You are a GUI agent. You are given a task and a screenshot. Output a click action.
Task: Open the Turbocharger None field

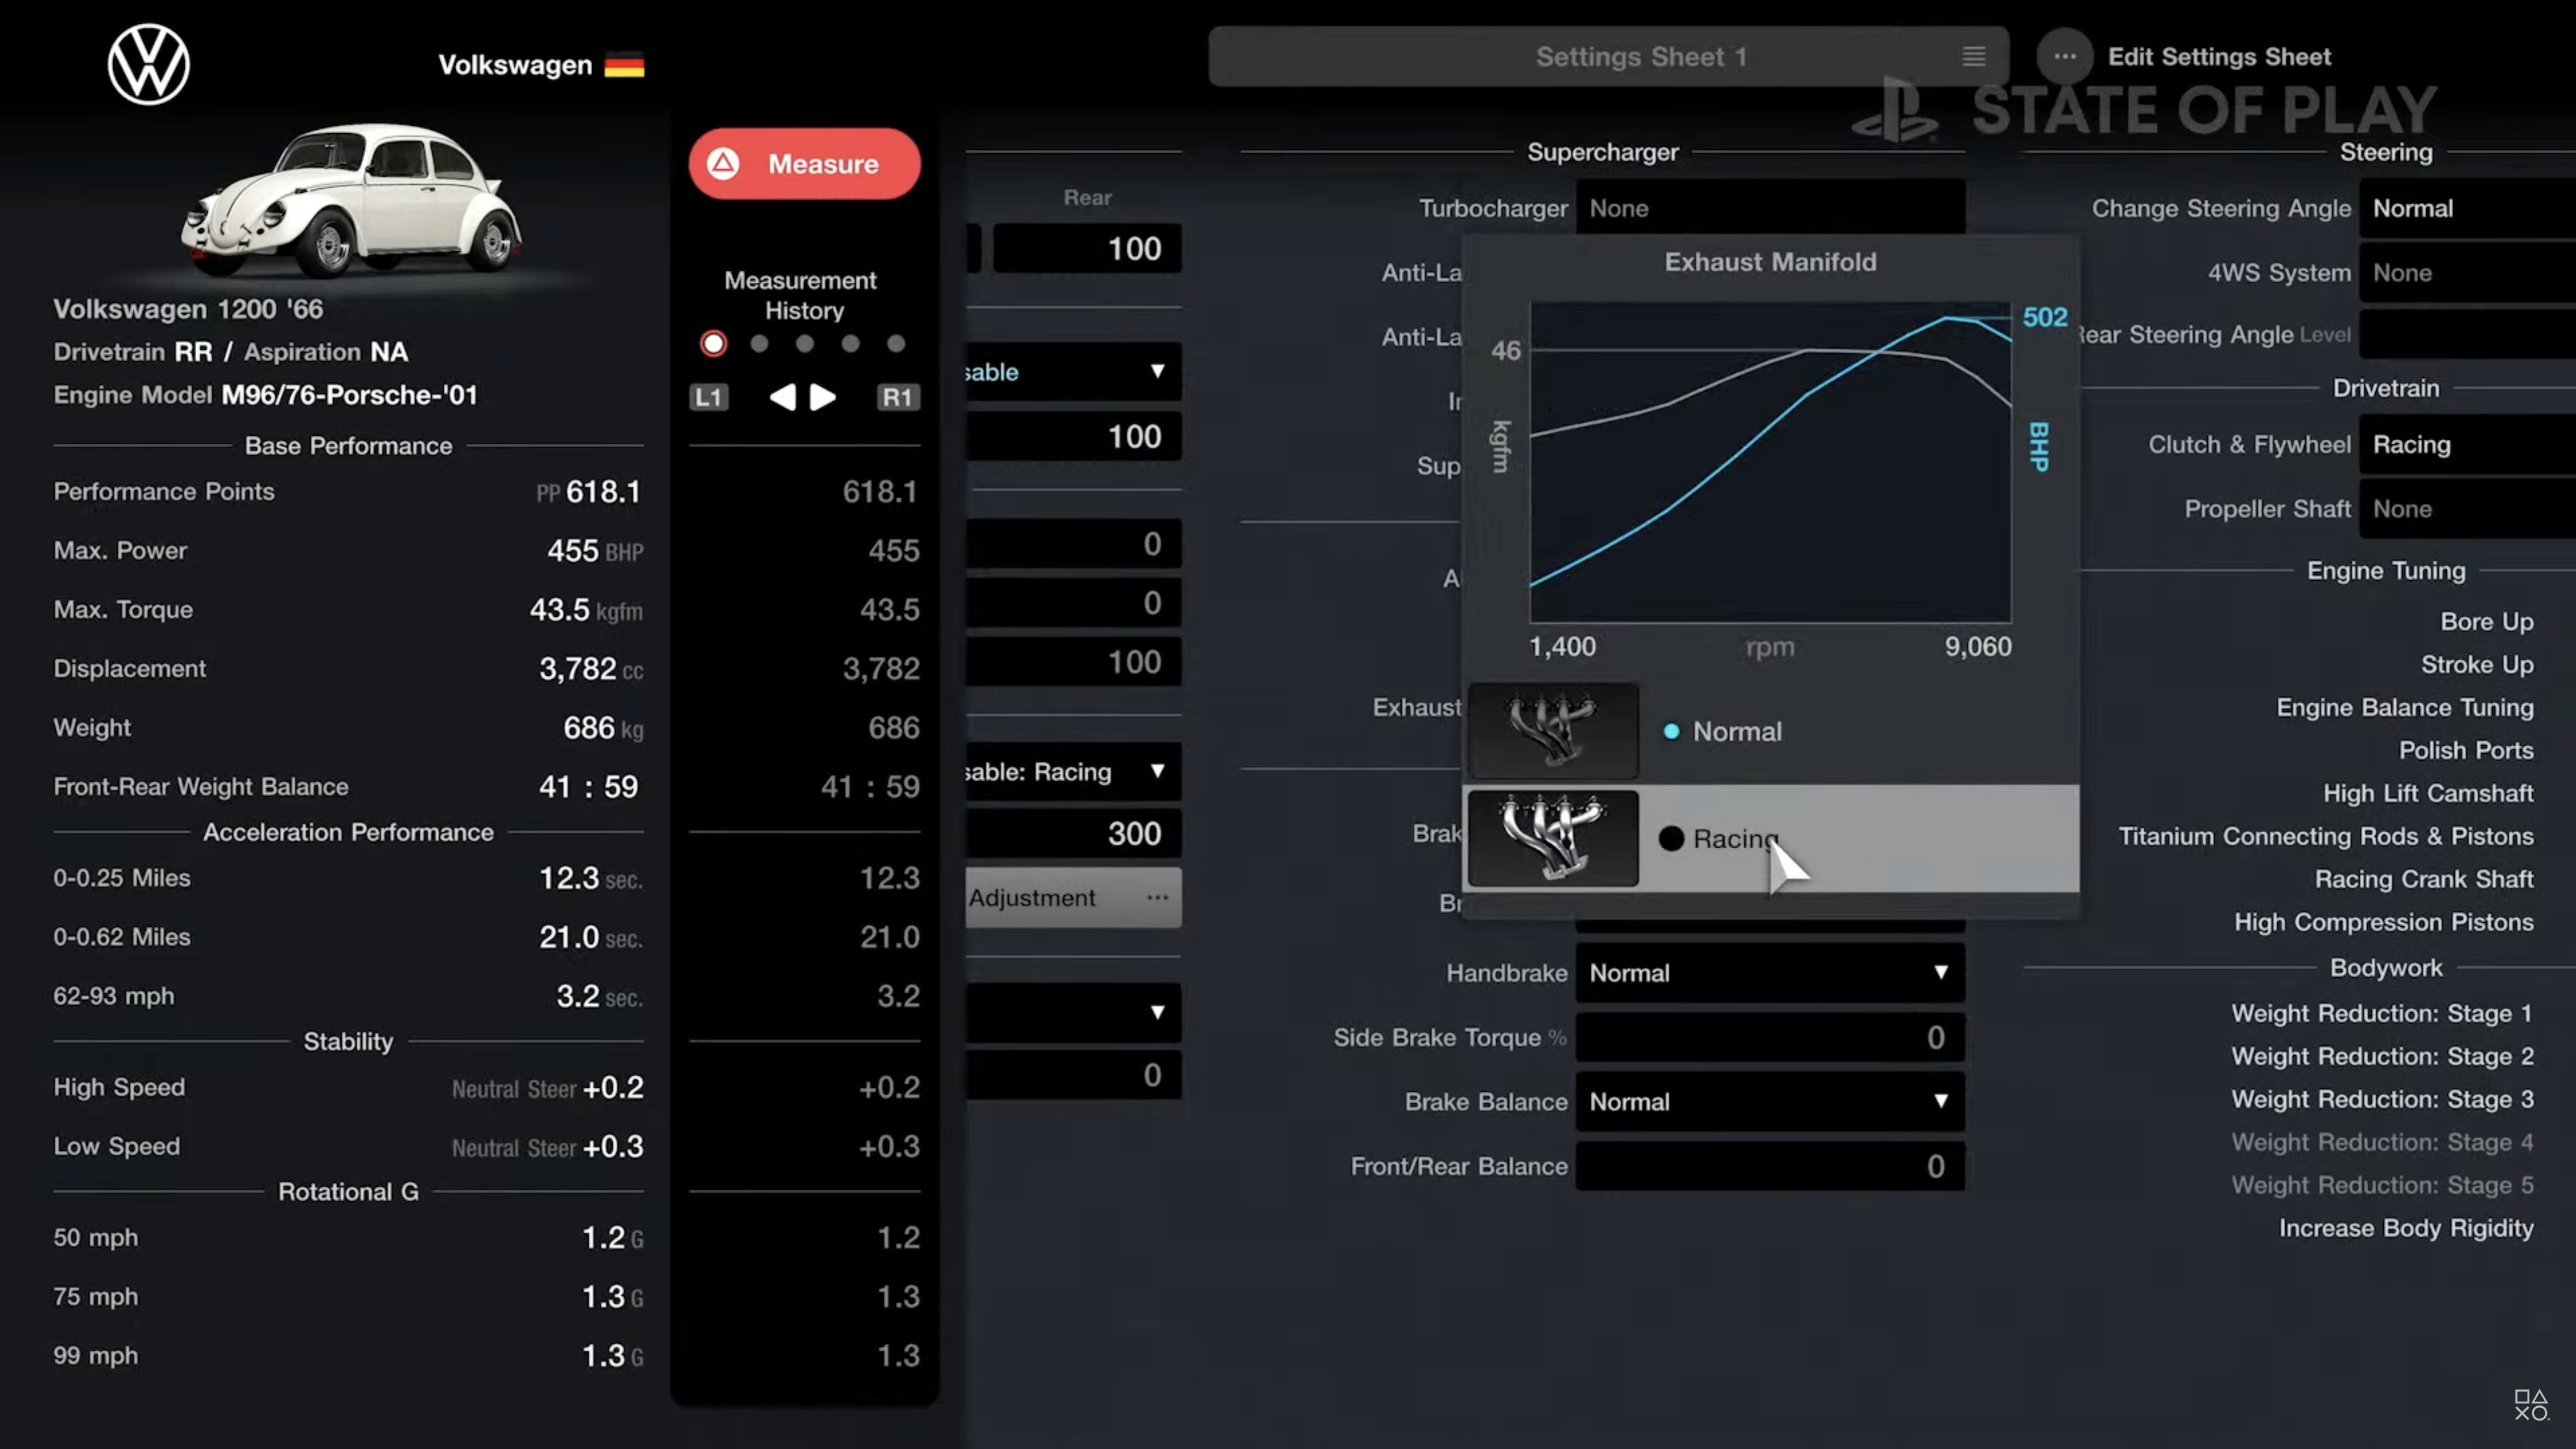[x=1770, y=208]
